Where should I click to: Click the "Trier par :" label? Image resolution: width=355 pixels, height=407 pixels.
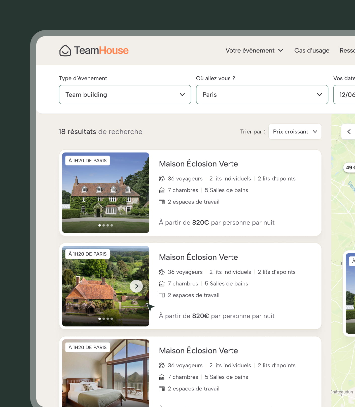pos(253,132)
